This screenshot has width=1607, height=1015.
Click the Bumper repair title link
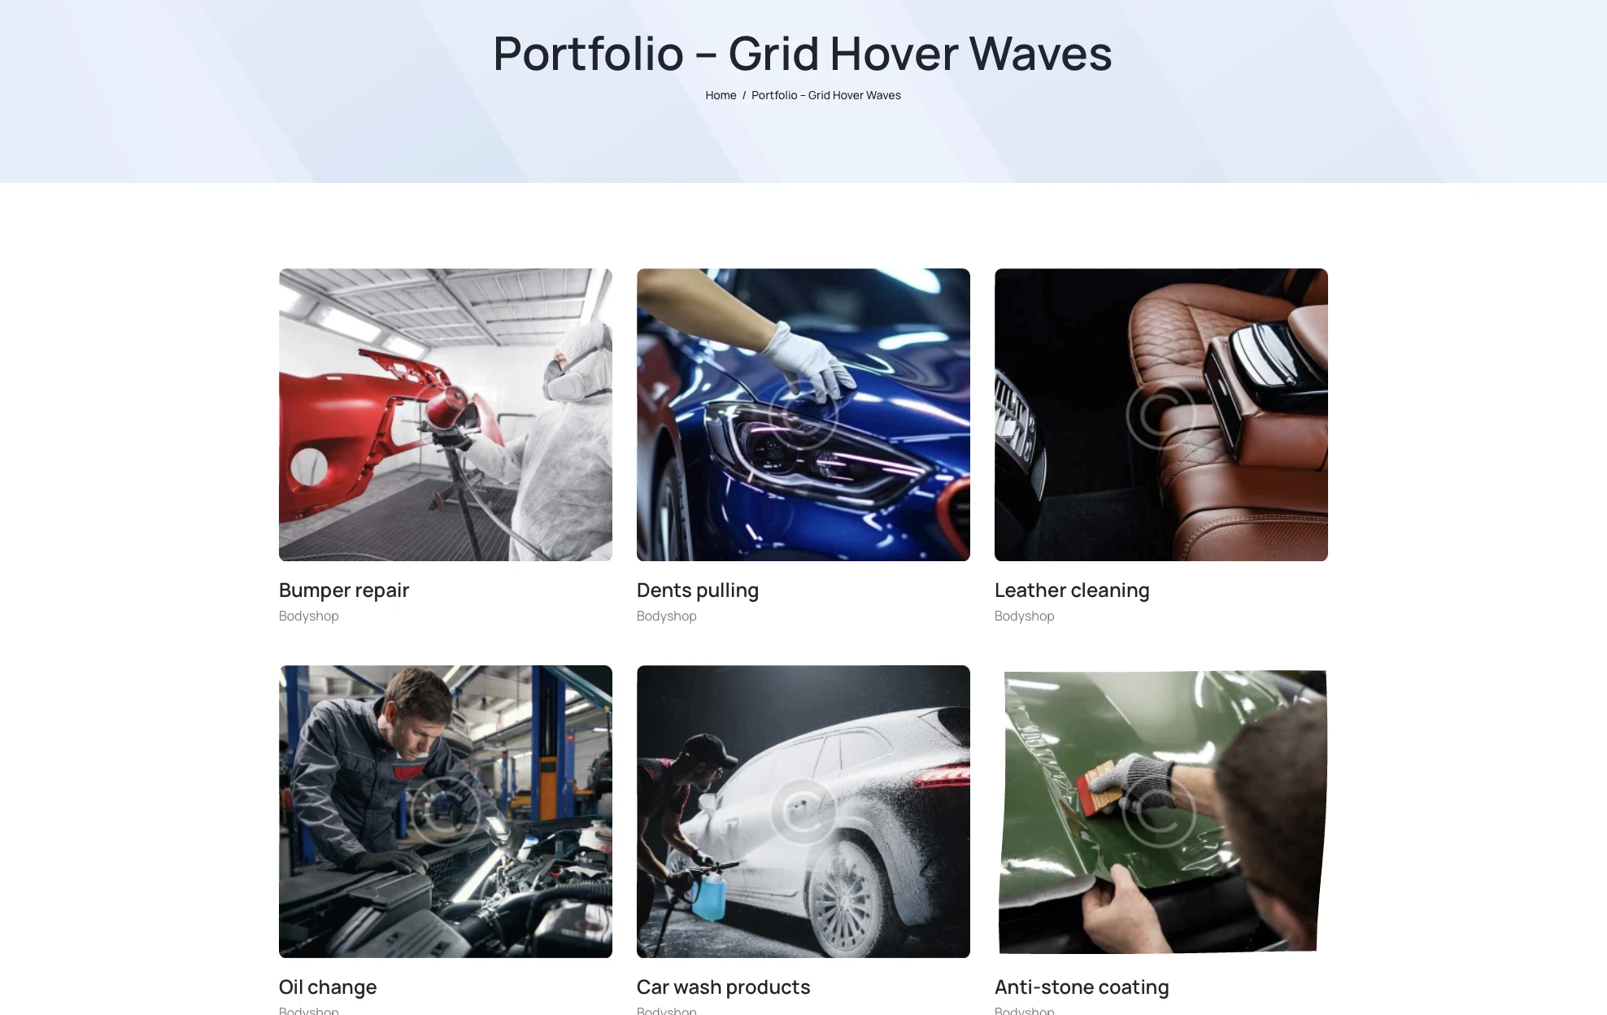point(344,590)
